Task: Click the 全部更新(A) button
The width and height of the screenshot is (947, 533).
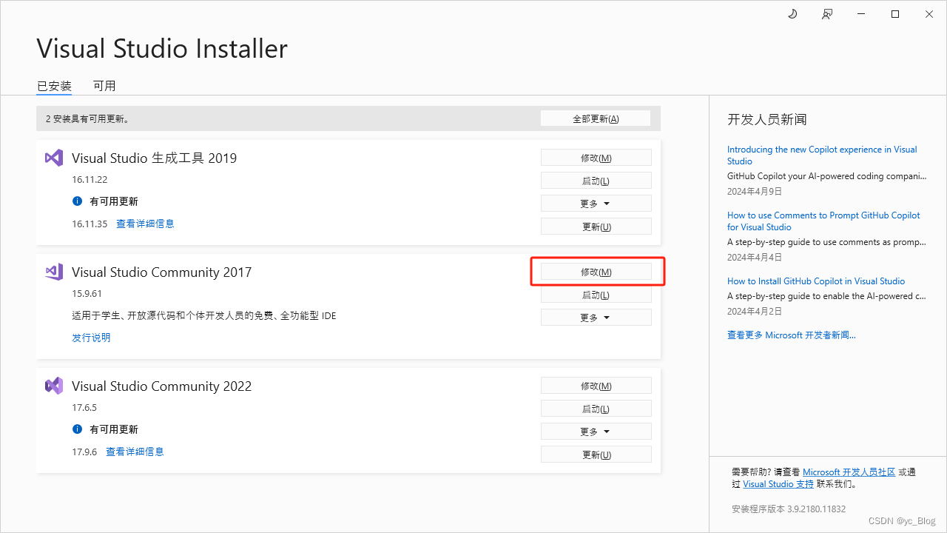Action: [596, 118]
